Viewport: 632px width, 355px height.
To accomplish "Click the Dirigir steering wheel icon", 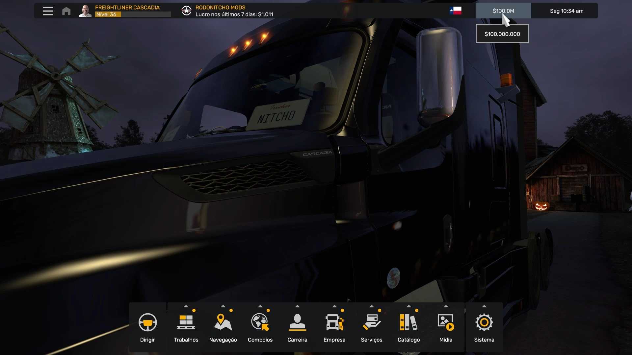I will 147,322.
